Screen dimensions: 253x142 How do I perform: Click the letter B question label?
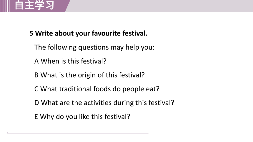click(x=36, y=75)
